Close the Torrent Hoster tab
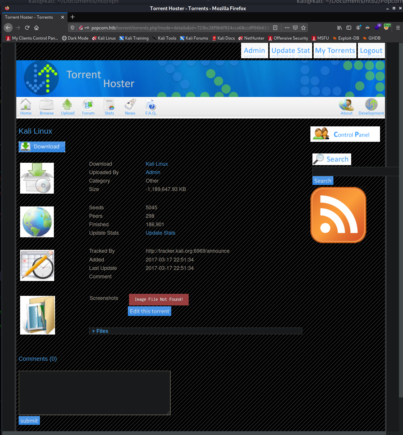 coord(63,17)
